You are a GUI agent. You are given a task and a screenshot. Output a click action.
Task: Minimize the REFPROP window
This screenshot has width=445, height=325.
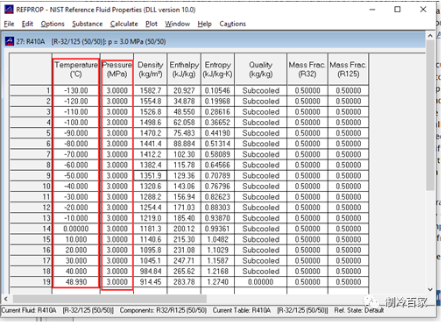(372, 10)
